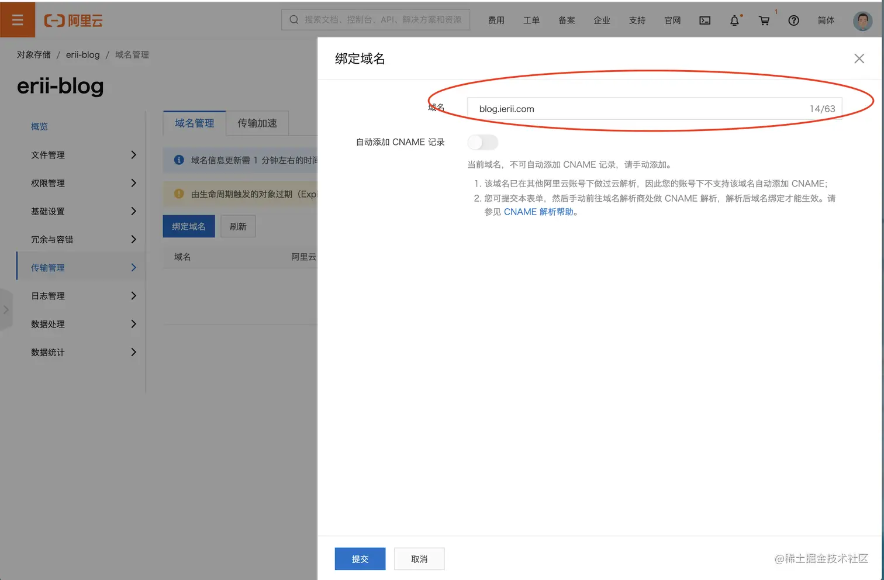The width and height of the screenshot is (884, 580).
Task: Submit the domain binding with 提交
Action: tap(360, 559)
